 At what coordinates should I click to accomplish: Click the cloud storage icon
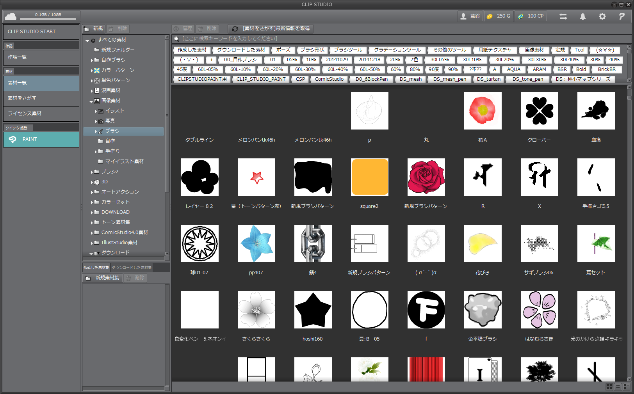click(11, 16)
